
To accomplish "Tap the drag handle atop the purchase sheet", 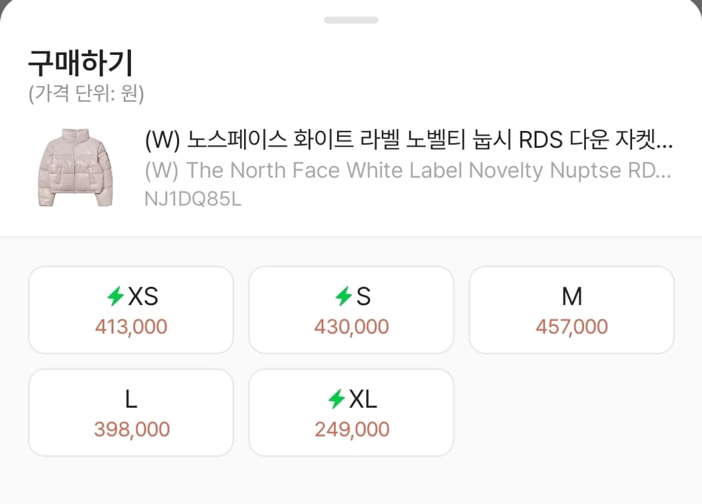I will click(351, 19).
